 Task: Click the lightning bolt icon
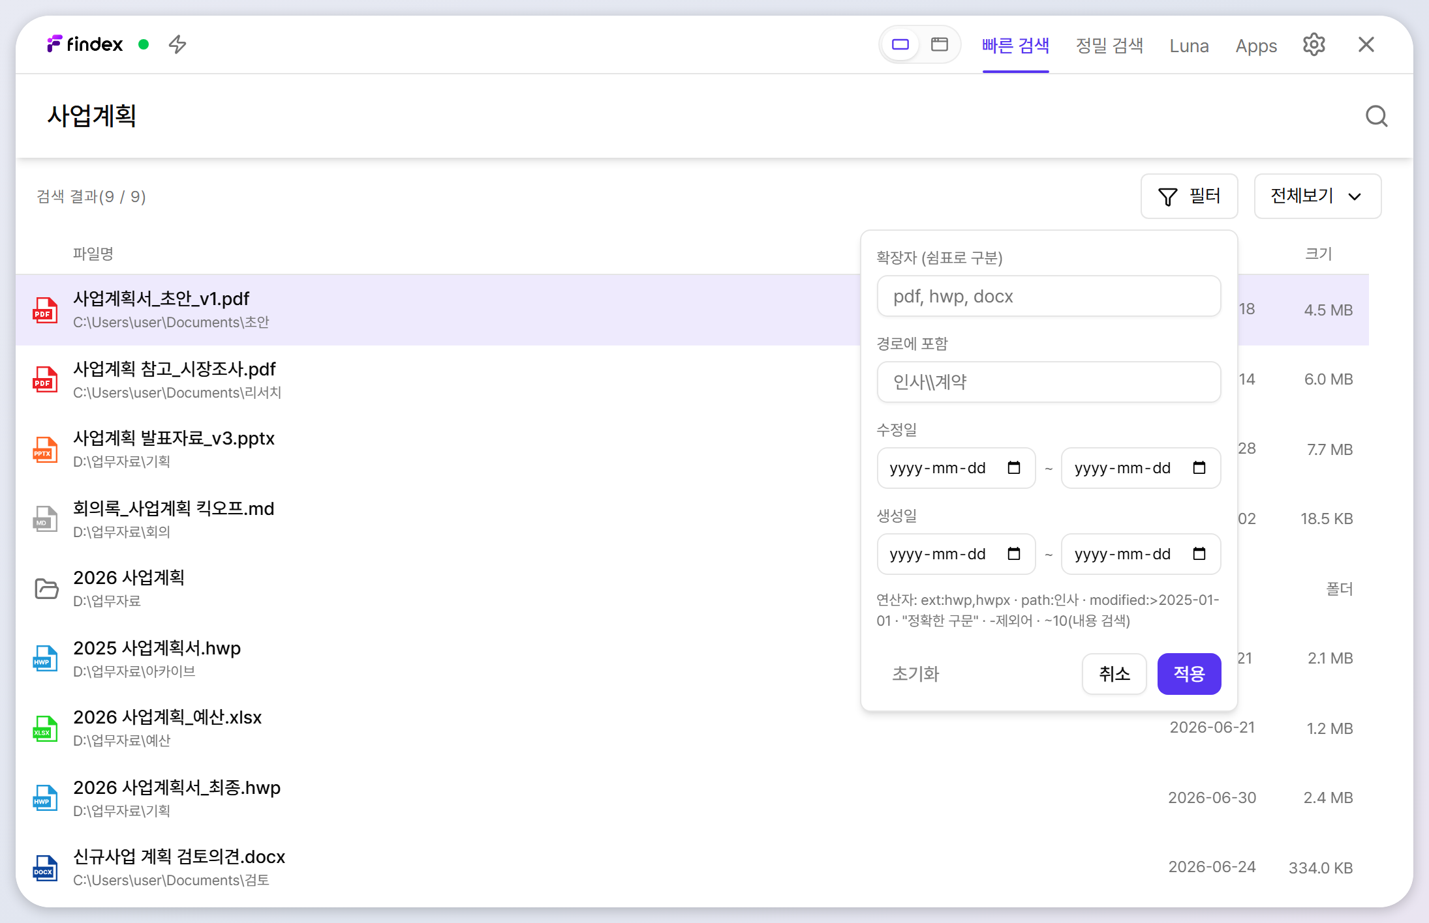click(177, 44)
